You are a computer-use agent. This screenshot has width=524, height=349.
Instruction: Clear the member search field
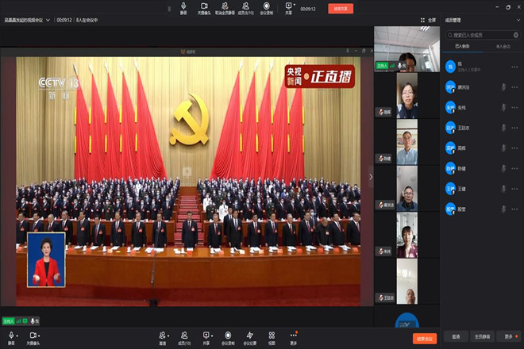click(x=516, y=35)
